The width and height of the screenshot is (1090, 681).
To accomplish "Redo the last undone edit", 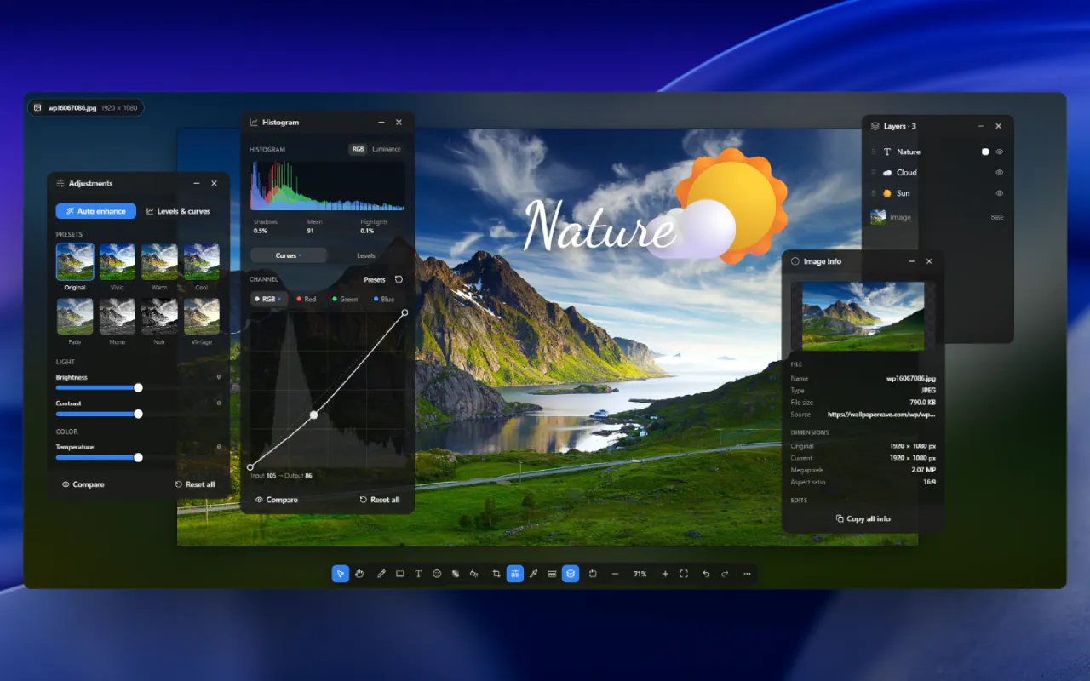I will [725, 574].
